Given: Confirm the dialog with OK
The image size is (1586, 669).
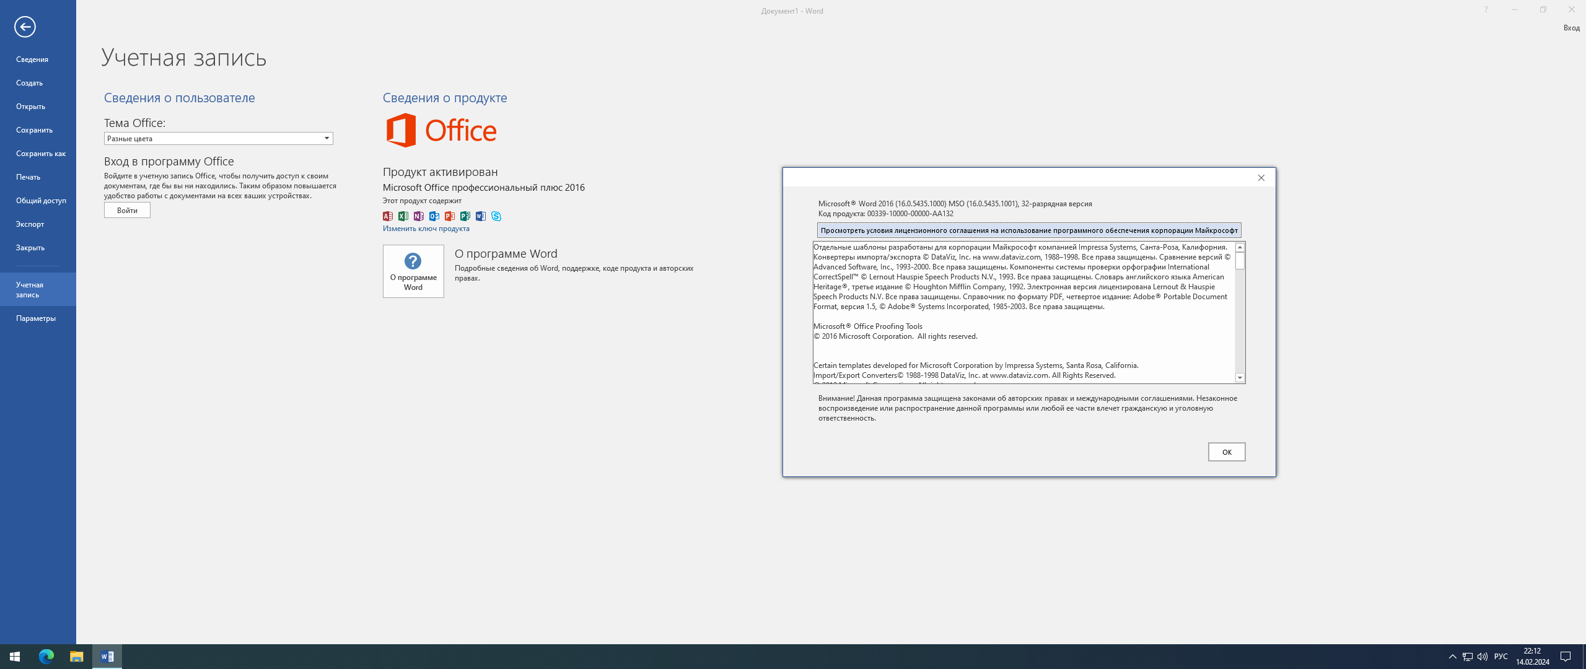Looking at the screenshot, I should pyautogui.click(x=1227, y=452).
